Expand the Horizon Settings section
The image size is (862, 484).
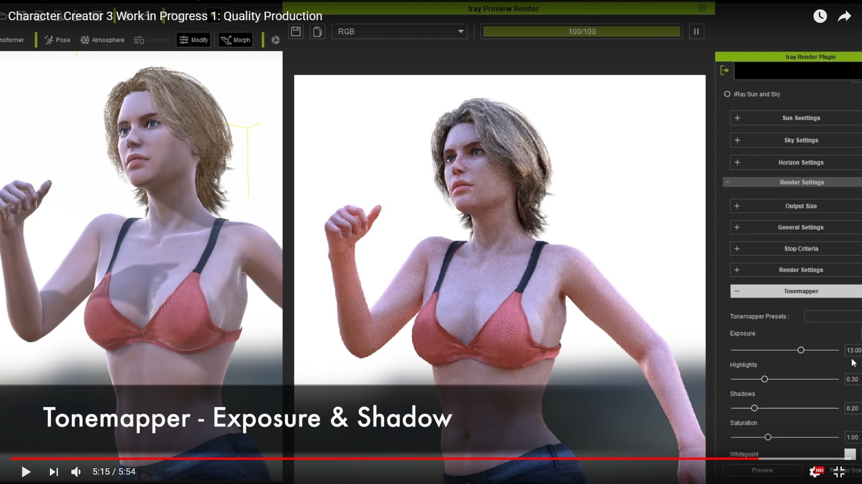pyautogui.click(x=796, y=162)
